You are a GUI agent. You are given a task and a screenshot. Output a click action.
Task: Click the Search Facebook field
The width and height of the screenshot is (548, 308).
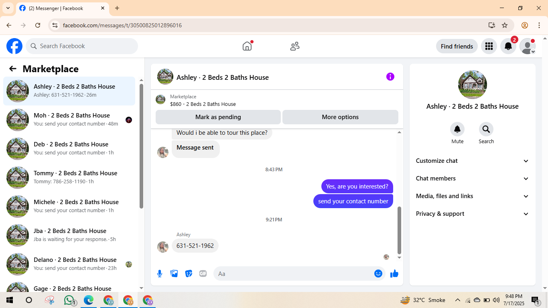click(82, 46)
